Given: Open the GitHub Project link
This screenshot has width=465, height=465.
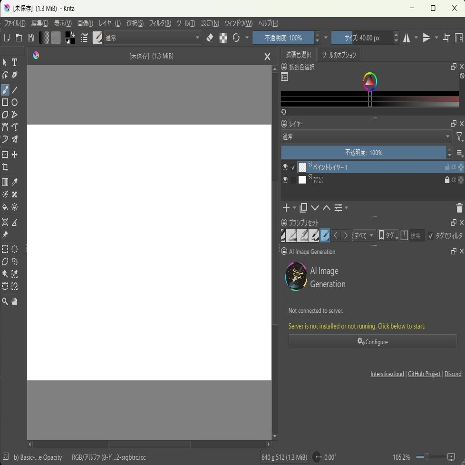Looking at the screenshot, I should tap(424, 374).
